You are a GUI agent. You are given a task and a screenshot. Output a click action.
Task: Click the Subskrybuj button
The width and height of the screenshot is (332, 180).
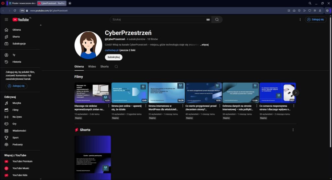click(x=113, y=57)
